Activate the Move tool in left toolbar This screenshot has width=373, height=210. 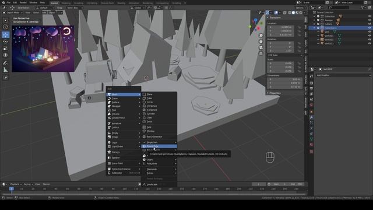(x=5, y=35)
